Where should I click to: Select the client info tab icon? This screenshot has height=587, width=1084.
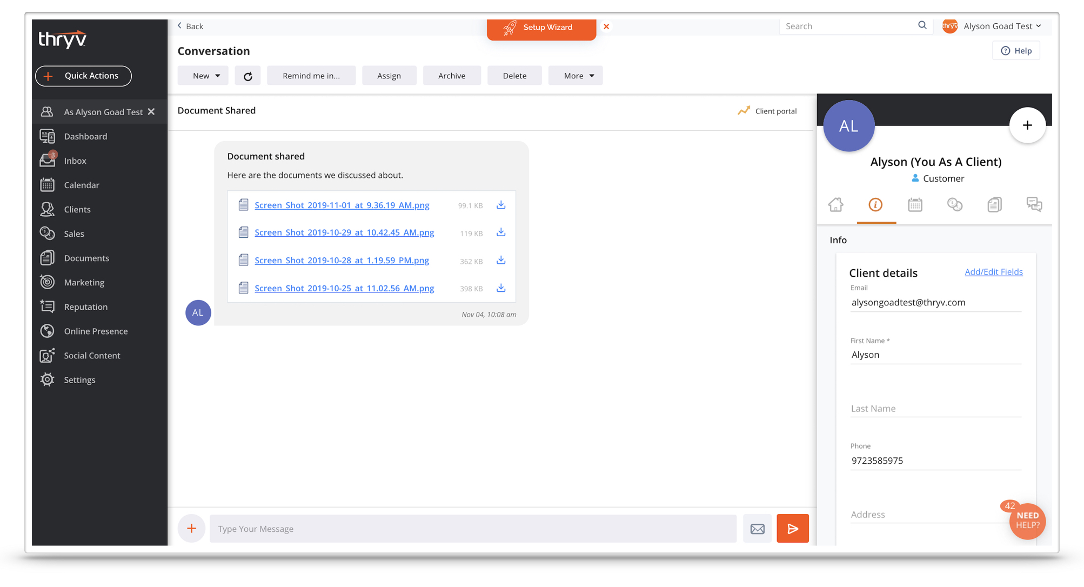tap(875, 205)
